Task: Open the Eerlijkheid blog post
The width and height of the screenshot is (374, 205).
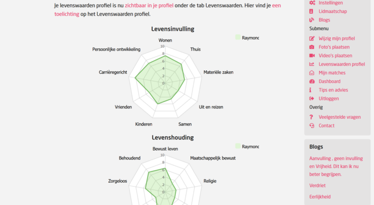Action: pyautogui.click(x=320, y=197)
